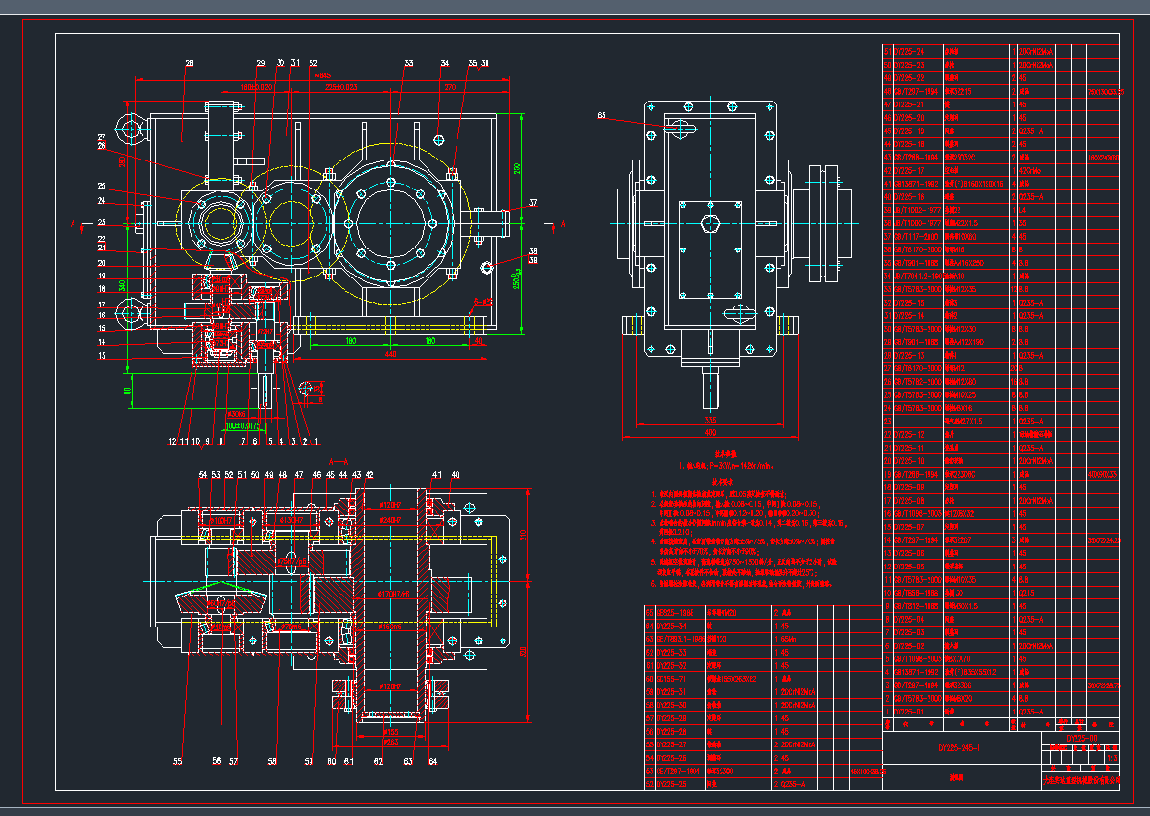Click parts list row 1 DY225-01
The height and width of the screenshot is (816, 1150).
(x=909, y=712)
